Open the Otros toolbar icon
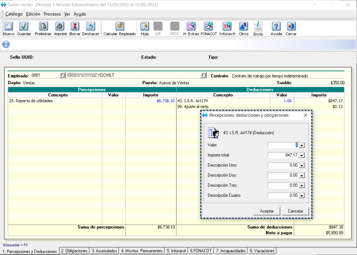Image resolution: width=357 pixels, height=255 pixels. tap(243, 28)
